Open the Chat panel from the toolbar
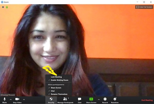The height and width of the screenshot is (104, 154). (x=80, y=100)
